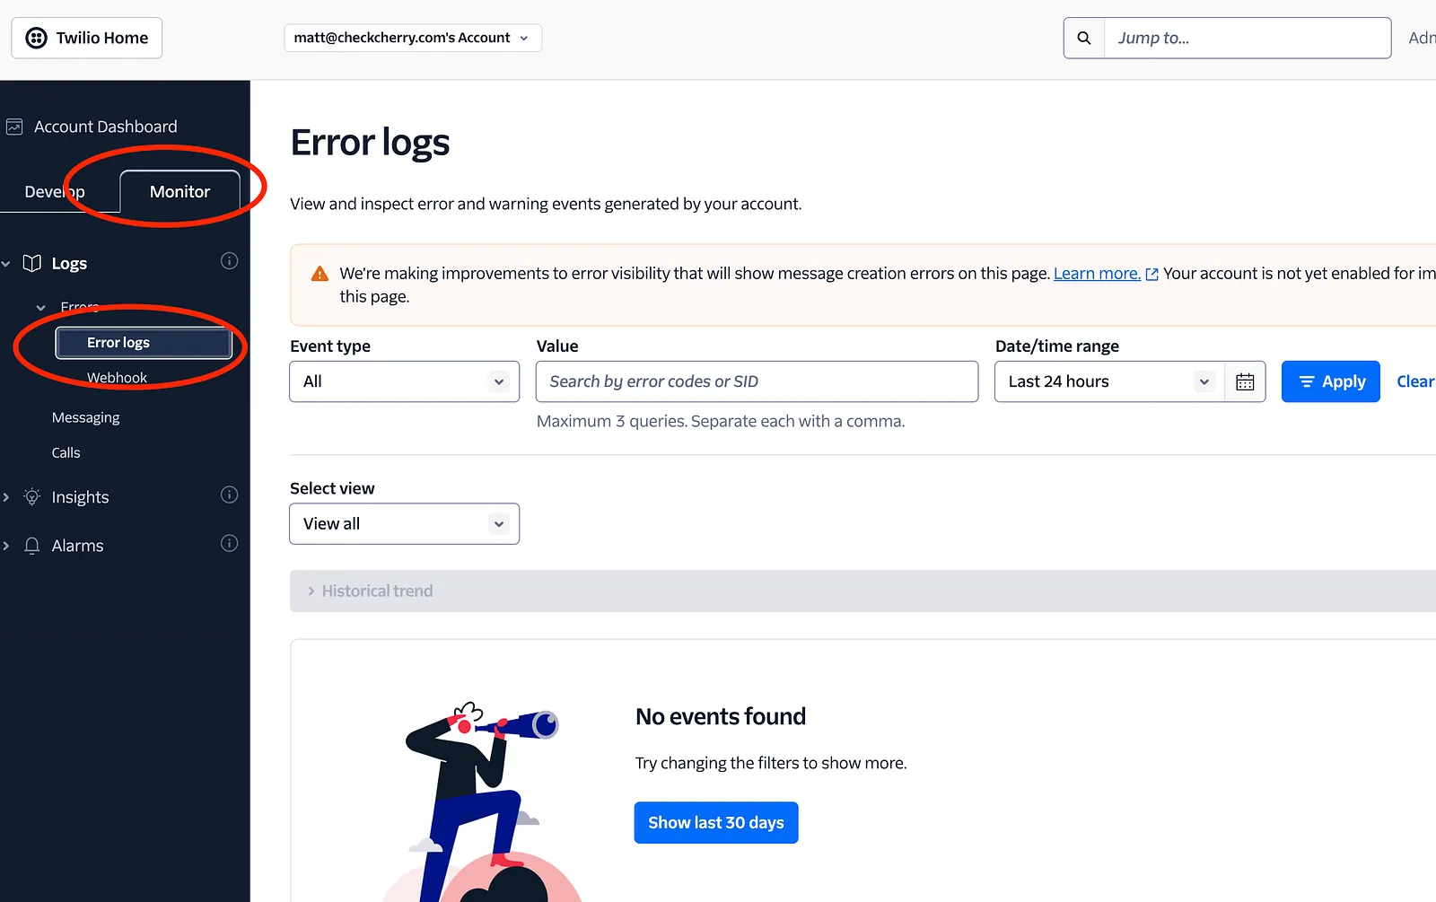Image resolution: width=1436 pixels, height=902 pixels.
Task: Click the Logs info icon
Action: pos(230,261)
